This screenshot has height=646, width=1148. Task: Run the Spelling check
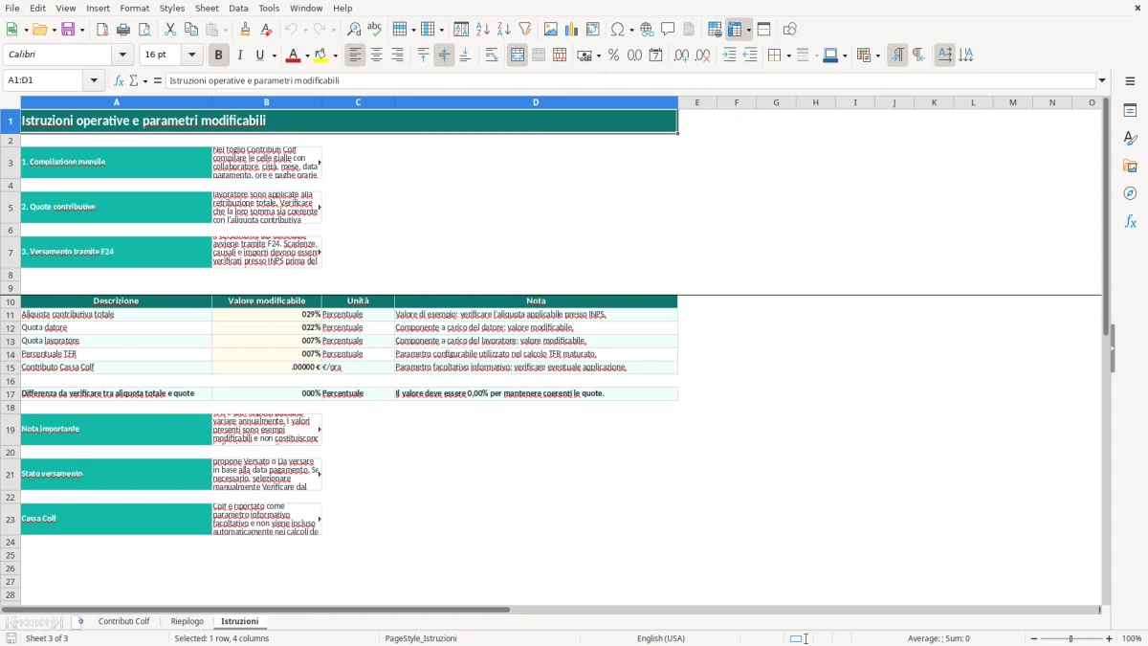coord(375,30)
